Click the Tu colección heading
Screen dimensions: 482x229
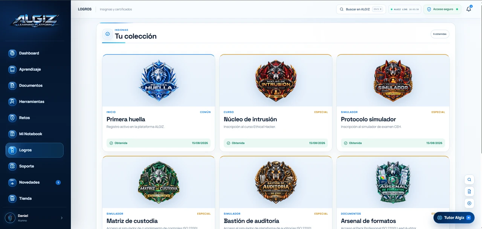coord(136,36)
